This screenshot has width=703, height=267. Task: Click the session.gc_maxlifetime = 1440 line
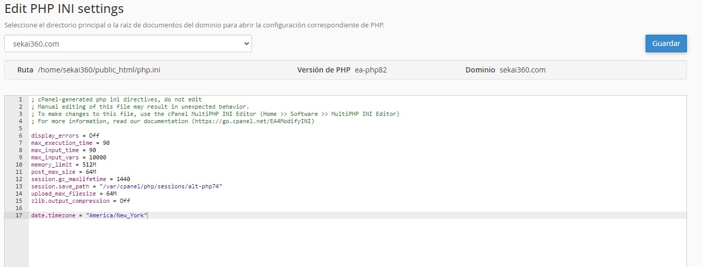(x=81, y=179)
